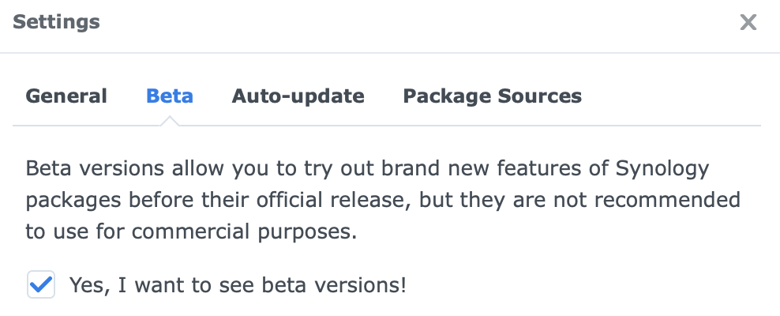This screenshot has width=780, height=316.
Task: Close the Settings dialog with X
Action: tap(748, 23)
